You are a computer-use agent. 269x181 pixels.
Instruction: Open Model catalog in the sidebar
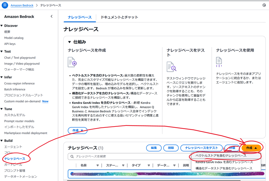(x=14, y=38)
